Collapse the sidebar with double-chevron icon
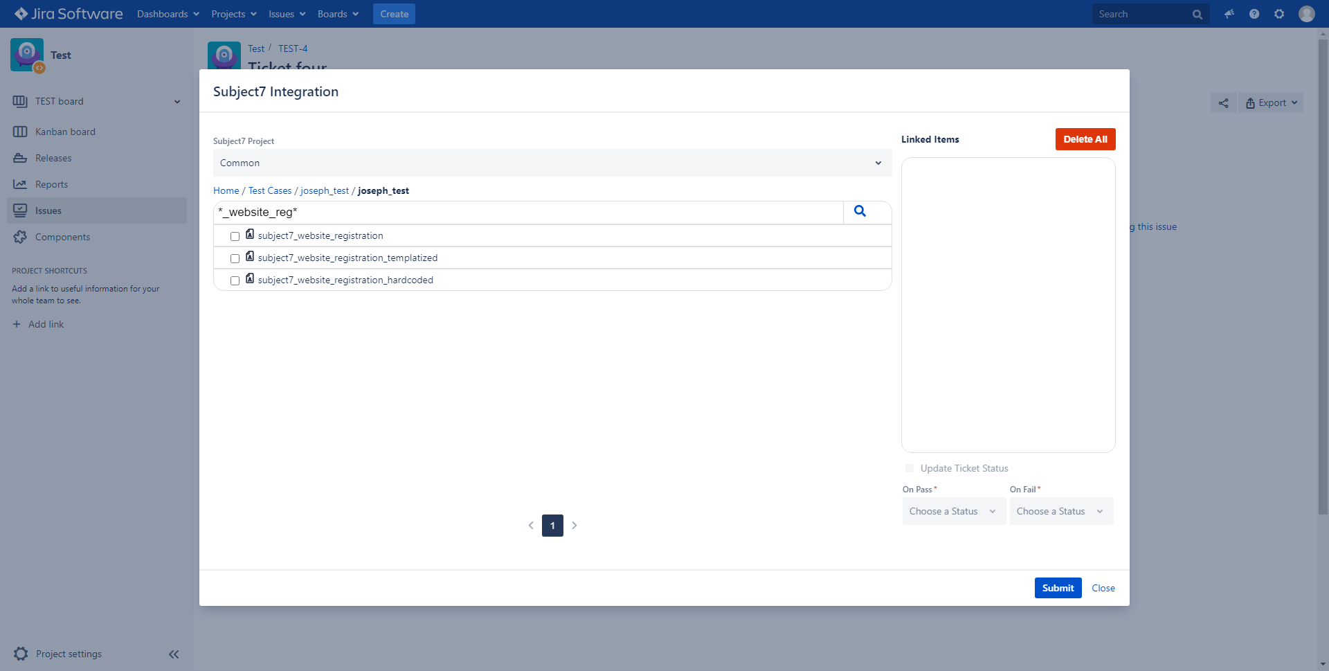Screen dimensions: 1329x671 (x=174, y=654)
